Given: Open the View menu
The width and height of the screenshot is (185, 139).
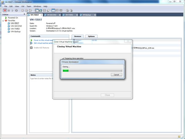Looking at the screenshot, I should tap(17, 7).
